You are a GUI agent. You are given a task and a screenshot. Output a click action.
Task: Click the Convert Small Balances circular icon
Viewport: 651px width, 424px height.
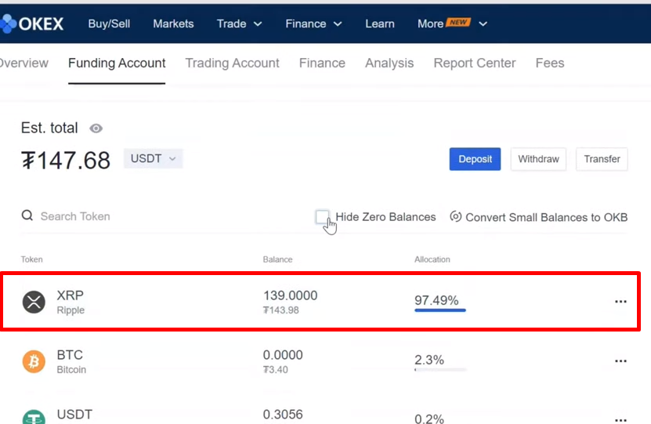tap(455, 216)
